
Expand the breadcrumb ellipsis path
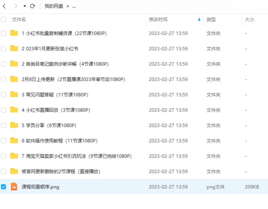pos(74,7)
